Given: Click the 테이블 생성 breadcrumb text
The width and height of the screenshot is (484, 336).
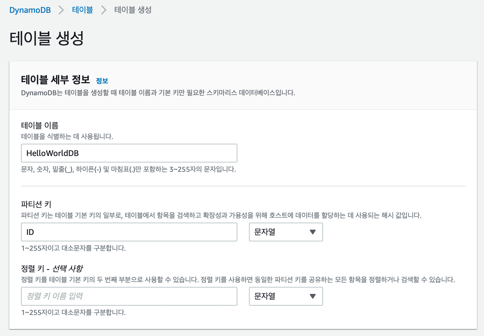Looking at the screenshot, I should 133,10.
